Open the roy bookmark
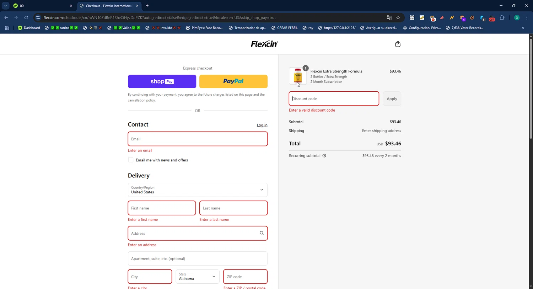 click(x=308, y=28)
